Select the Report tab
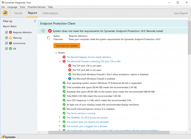Viewport: 191px width, 139px height. 32,13
